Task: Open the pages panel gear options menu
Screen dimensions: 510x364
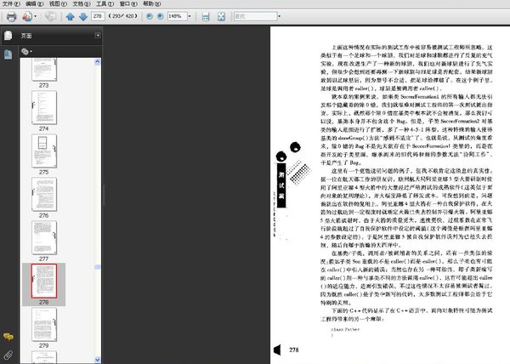Action: (x=26, y=51)
